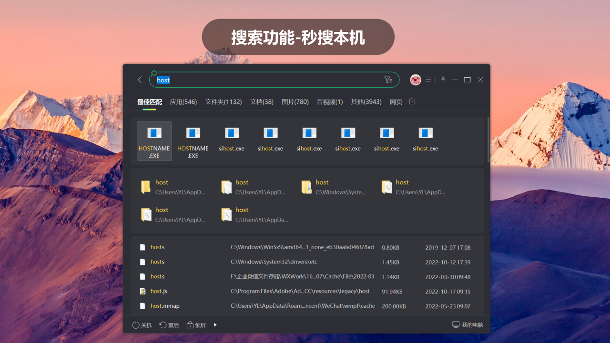Expand more power options with the arrow

pos(215,324)
